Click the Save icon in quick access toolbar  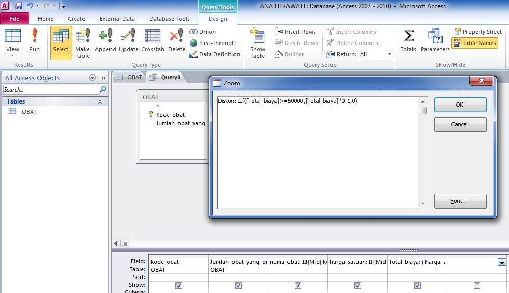(x=19, y=6)
